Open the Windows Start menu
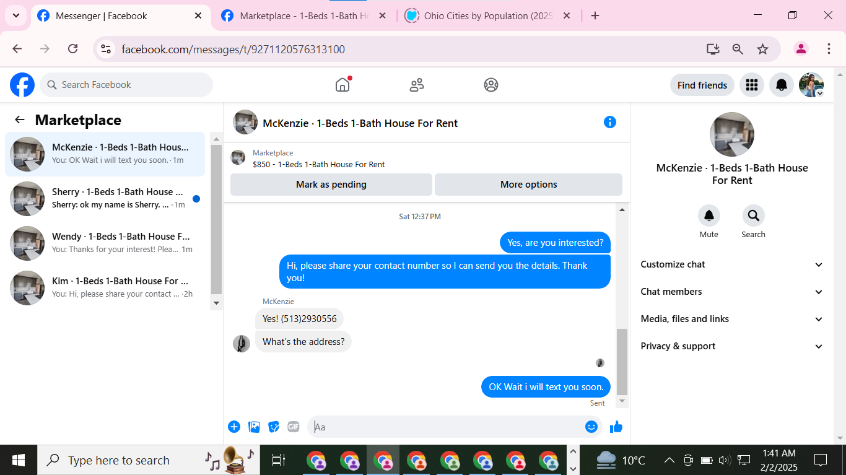Screen dimensions: 846x475 tap(19, 460)
